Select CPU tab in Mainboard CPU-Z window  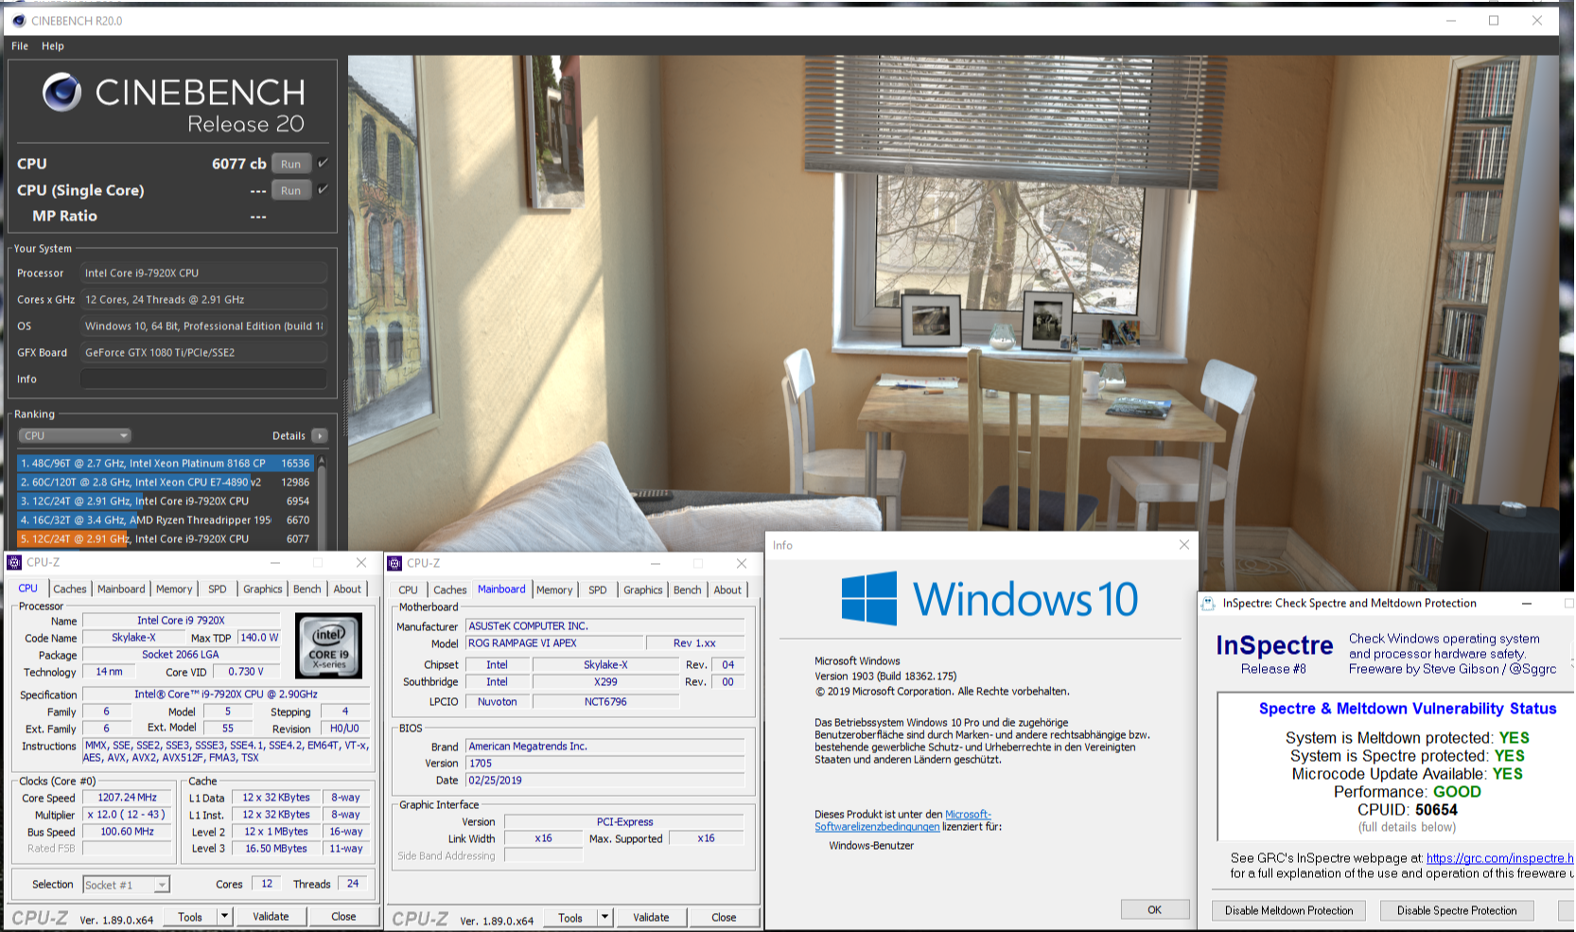point(408,589)
